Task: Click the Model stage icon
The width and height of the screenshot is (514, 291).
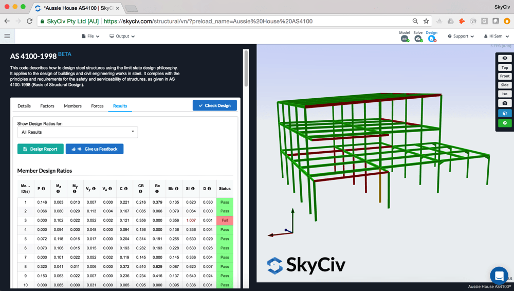Action: (x=405, y=39)
